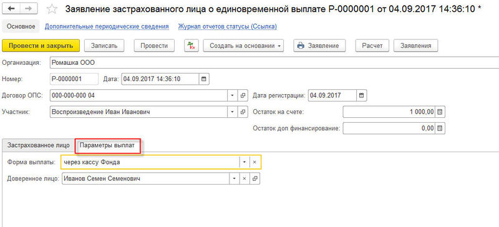499x227 pixels.
Task: Focus the Организация field
Action: (x=274, y=63)
